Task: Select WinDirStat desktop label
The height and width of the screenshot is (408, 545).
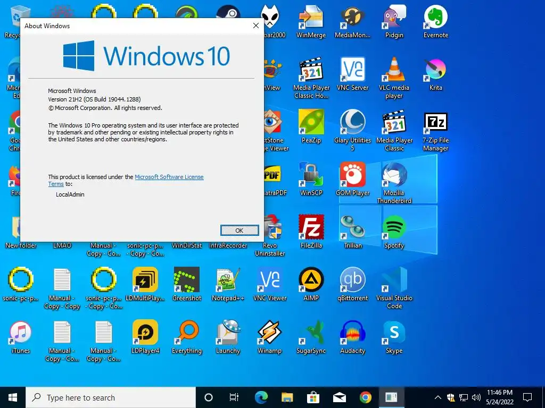Action: 187,245
